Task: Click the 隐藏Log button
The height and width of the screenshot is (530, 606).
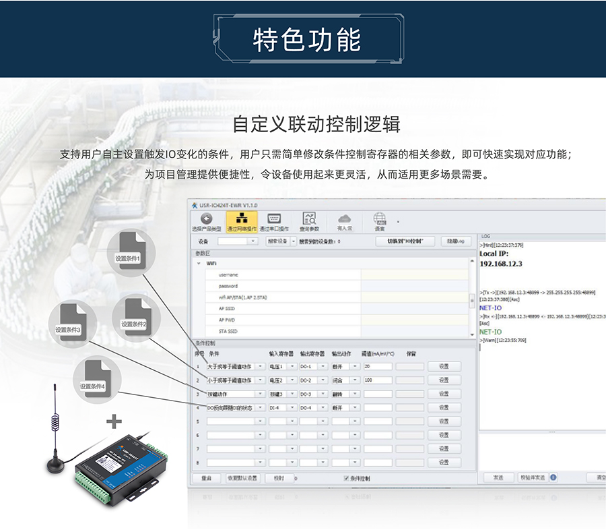Action: pos(455,241)
